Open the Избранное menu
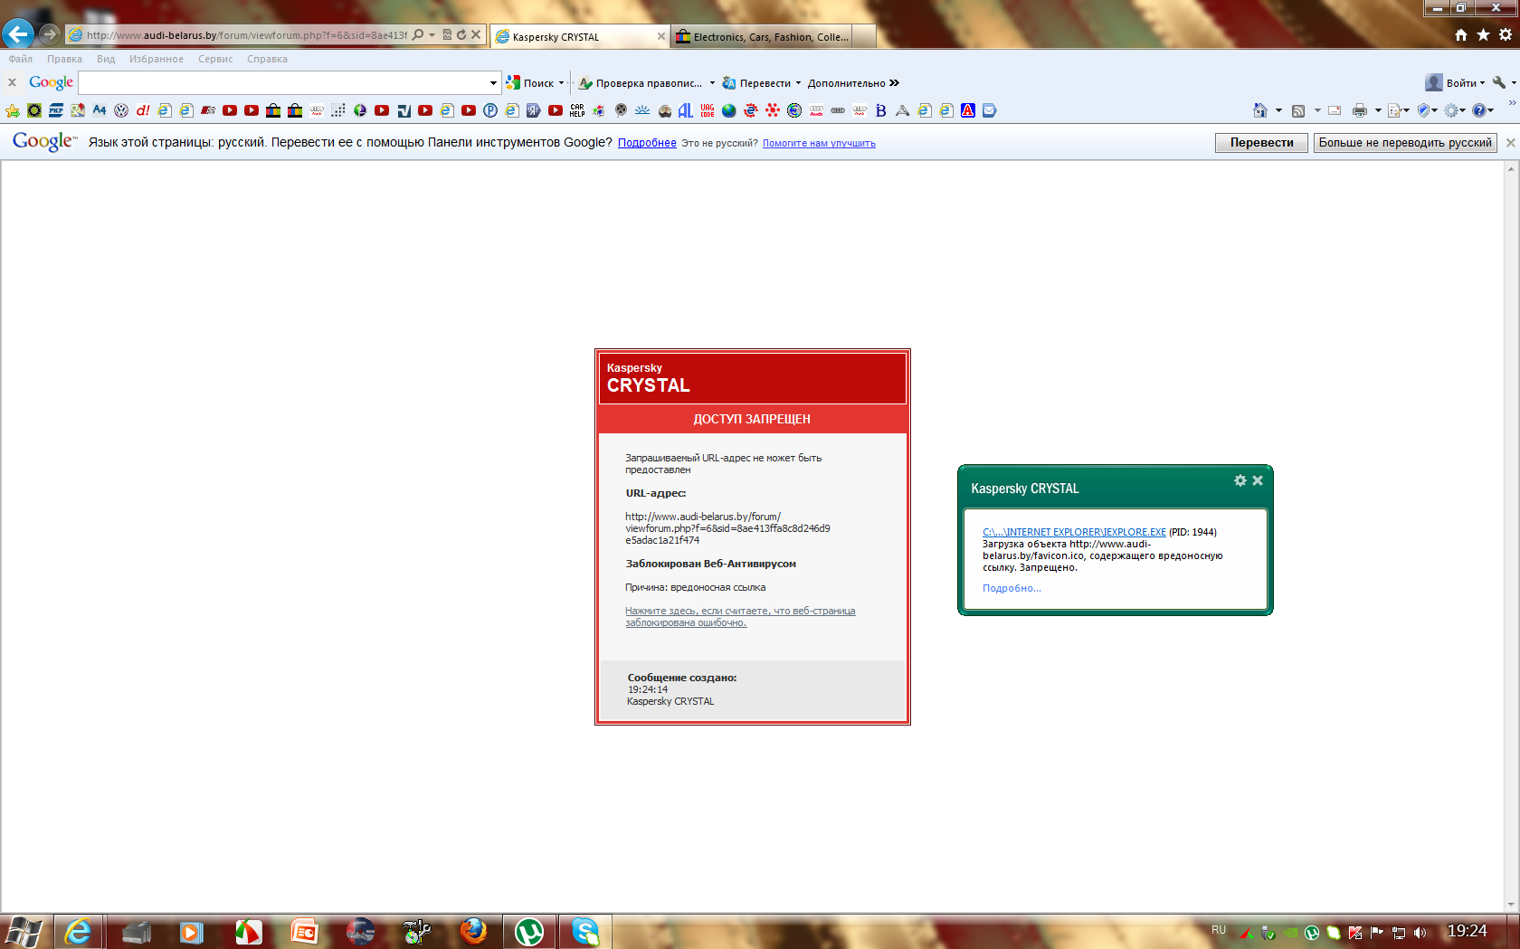Image resolution: width=1520 pixels, height=949 pixels. (157, 59)
